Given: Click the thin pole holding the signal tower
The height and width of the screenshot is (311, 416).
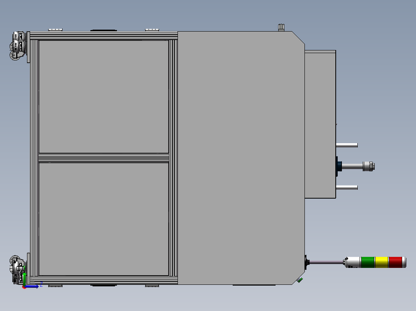Looking at the screenshot, I should [x=326, y=262].
